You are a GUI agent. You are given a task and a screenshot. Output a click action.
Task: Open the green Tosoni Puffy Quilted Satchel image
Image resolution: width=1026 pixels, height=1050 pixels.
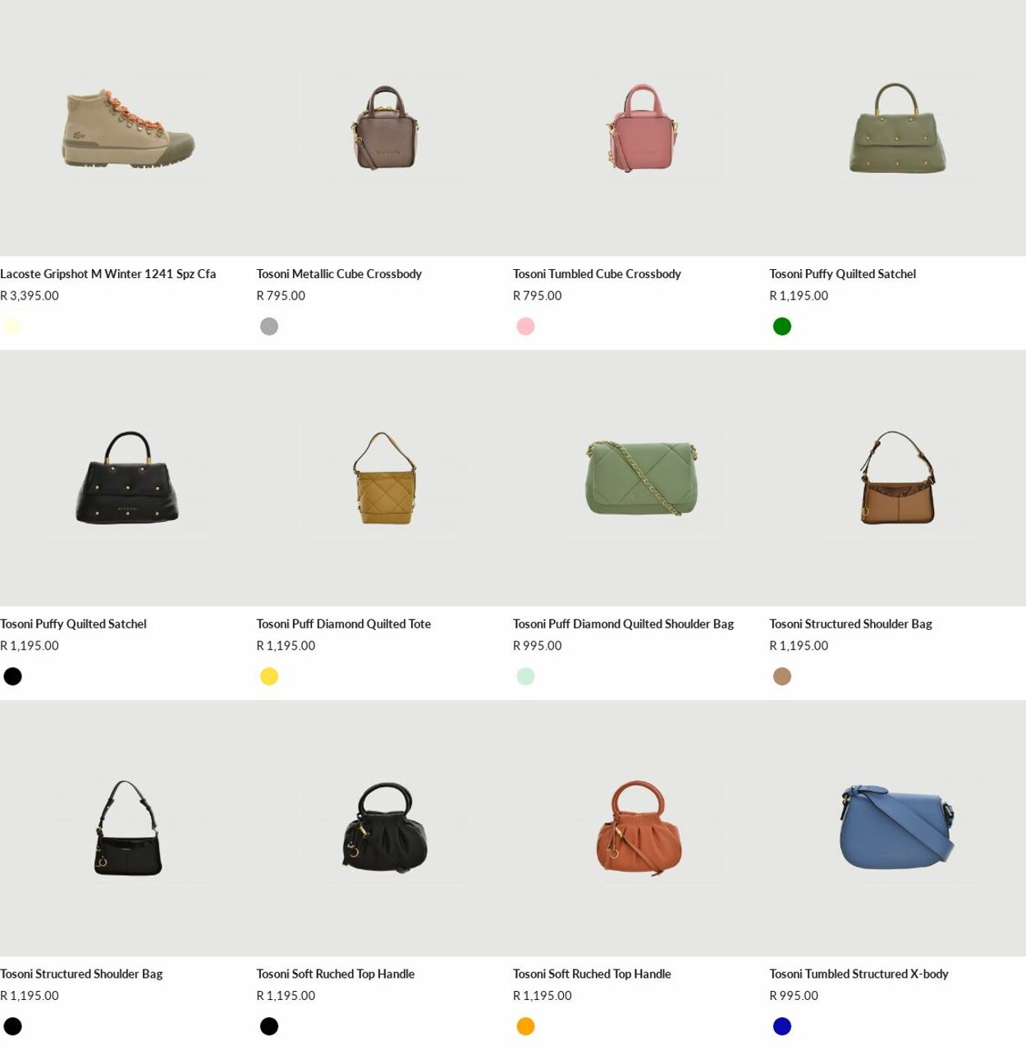click(x=897, y=128)
